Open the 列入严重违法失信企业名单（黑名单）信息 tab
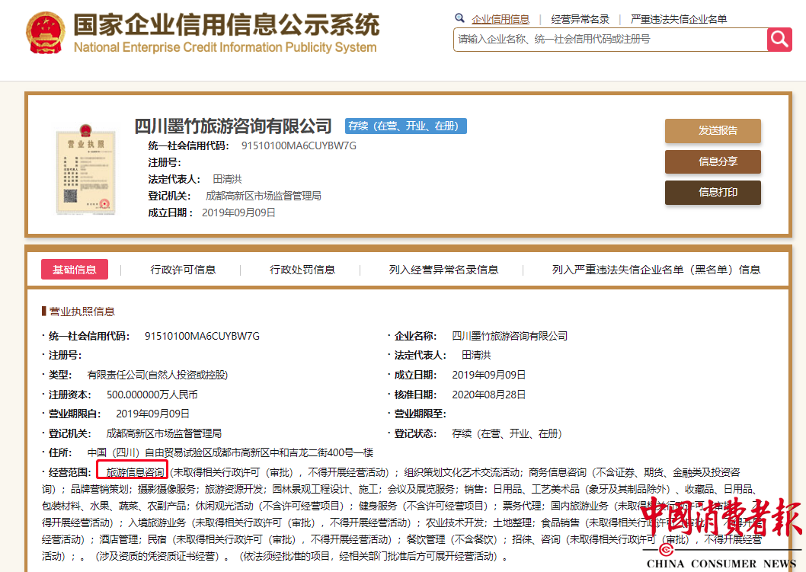 (x=656, y=270)
